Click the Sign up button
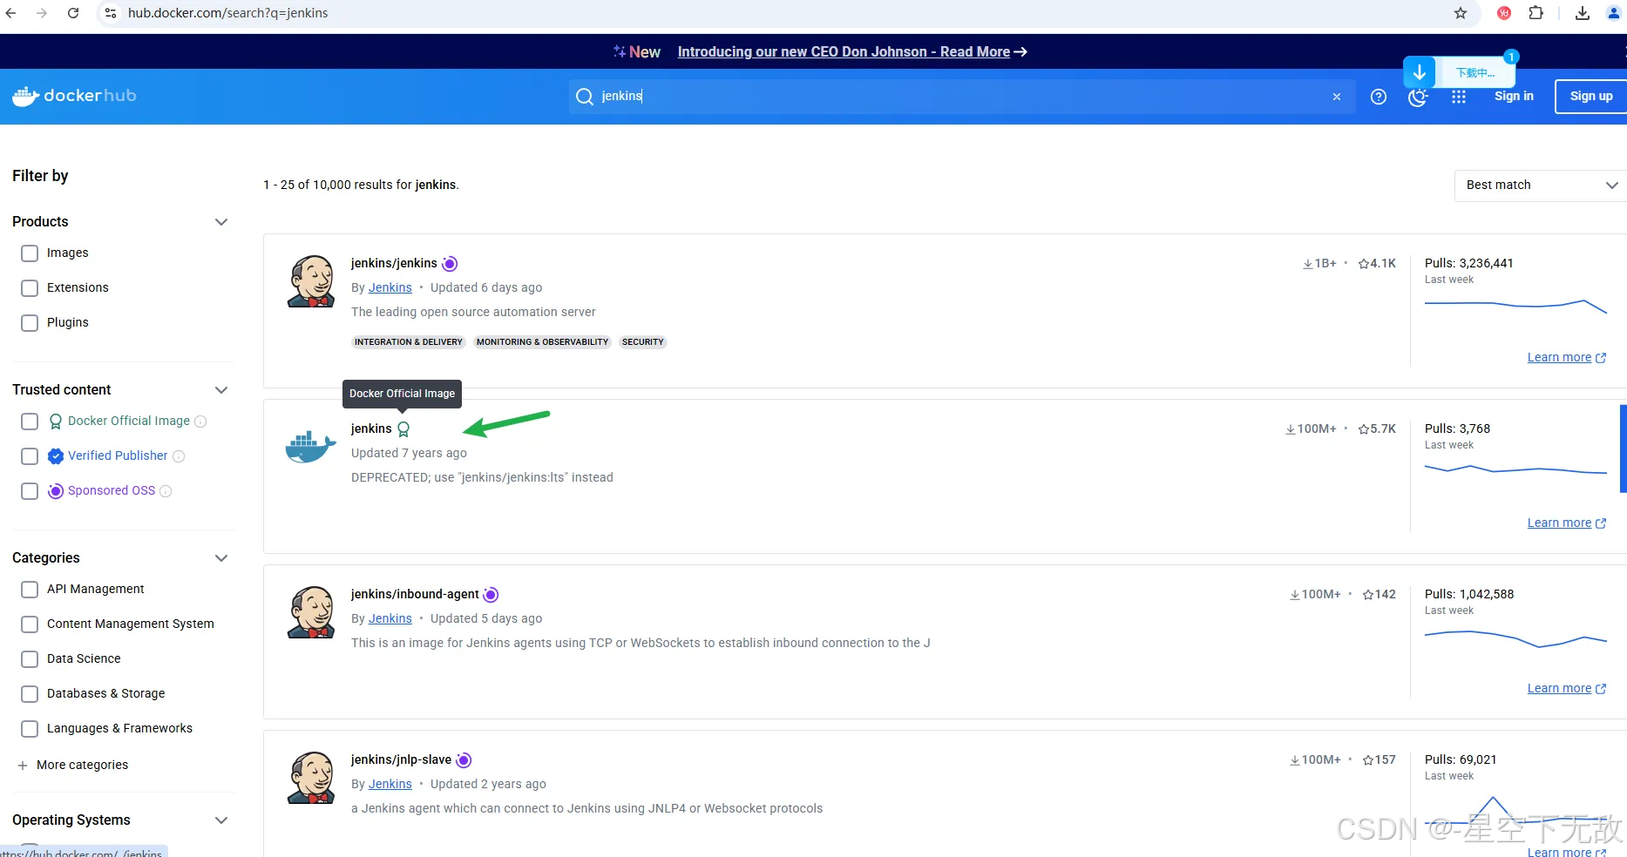 point(1591,97)
